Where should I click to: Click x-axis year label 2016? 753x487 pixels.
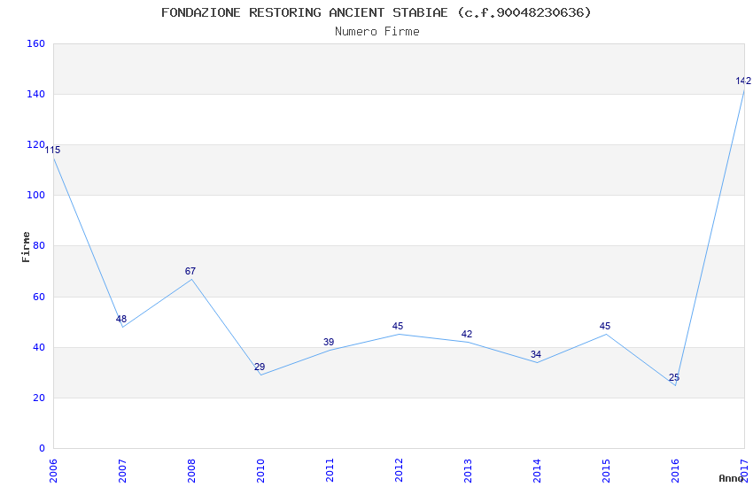coord(676,471)
